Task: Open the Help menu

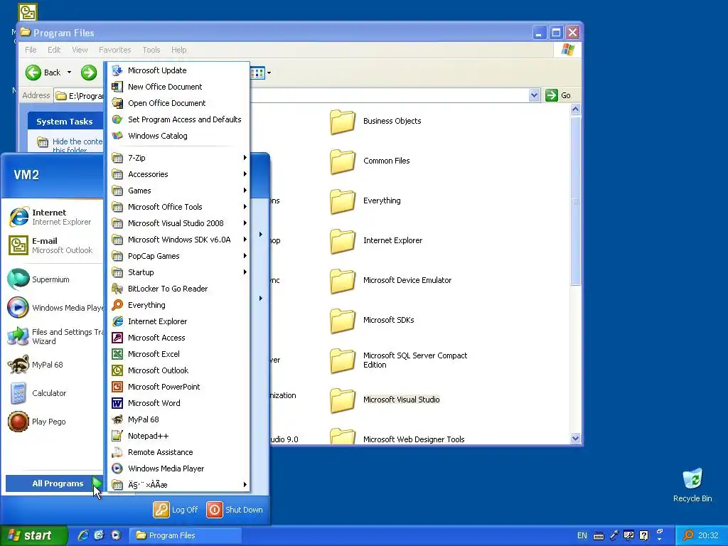Action: [178, 50]
